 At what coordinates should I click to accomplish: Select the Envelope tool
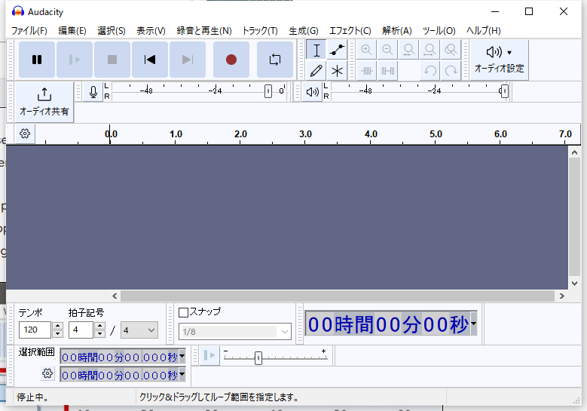click(x=338, y=50)
